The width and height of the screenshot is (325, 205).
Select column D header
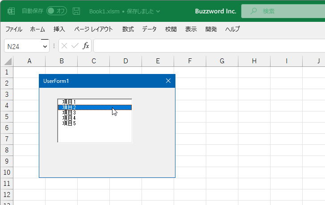pyautogui.click(x=125, y=61)
